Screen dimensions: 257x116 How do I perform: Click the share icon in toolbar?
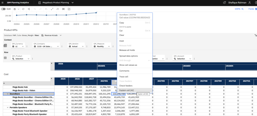click(x=29, y=9)
